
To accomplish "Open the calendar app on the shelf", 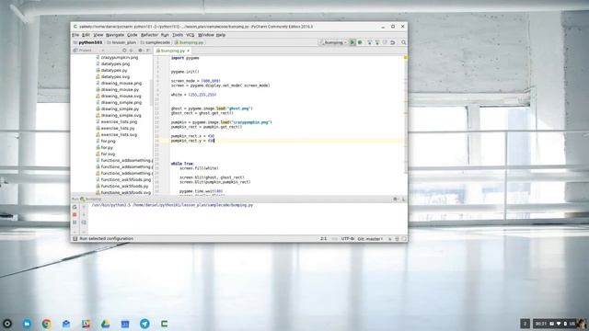I will pos(125,324).
